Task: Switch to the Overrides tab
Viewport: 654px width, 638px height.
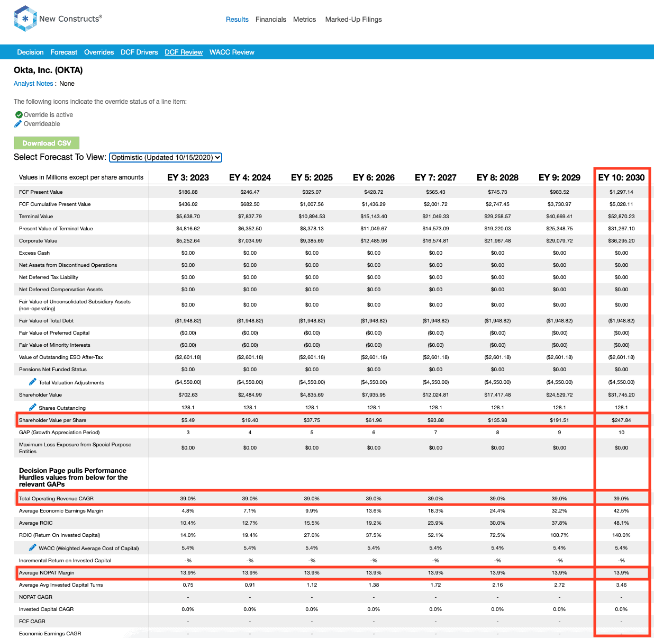Action: coord(99,52)
